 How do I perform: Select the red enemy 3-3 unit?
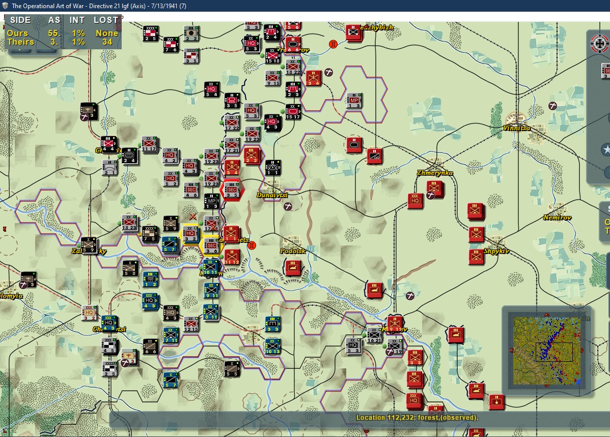(415, 357)
